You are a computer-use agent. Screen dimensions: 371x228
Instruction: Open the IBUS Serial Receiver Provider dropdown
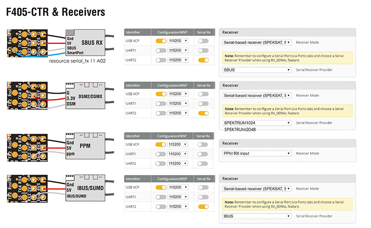(256, 216)
